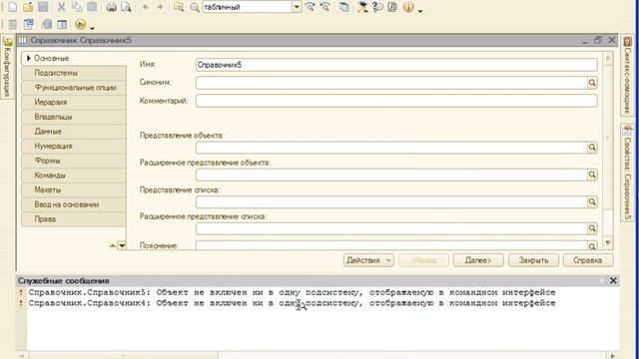Click the Далее> button
Viewport: 639px width, 359px height.
478,260
